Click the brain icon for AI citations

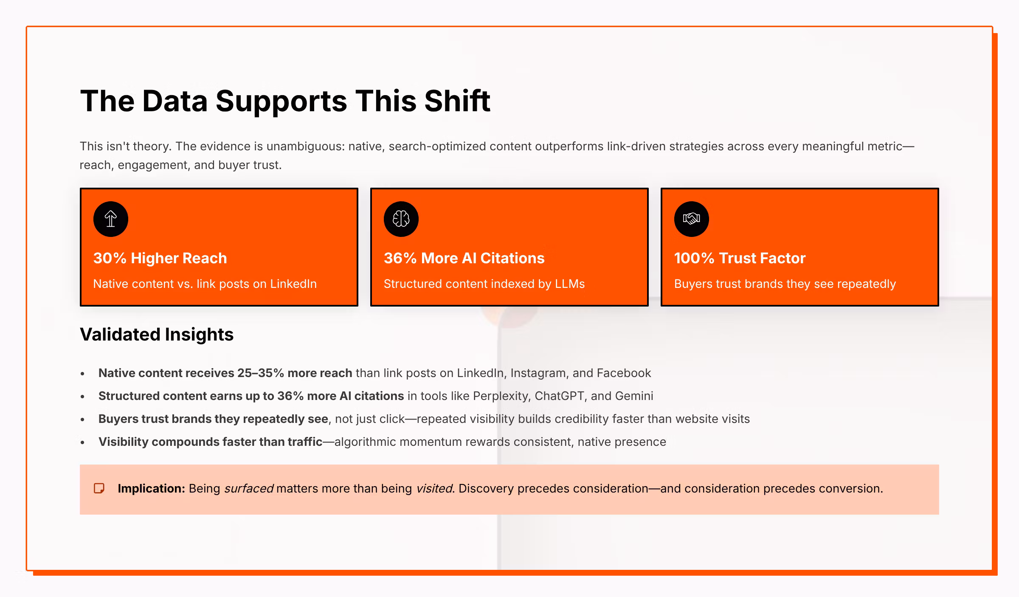point(401,219)
